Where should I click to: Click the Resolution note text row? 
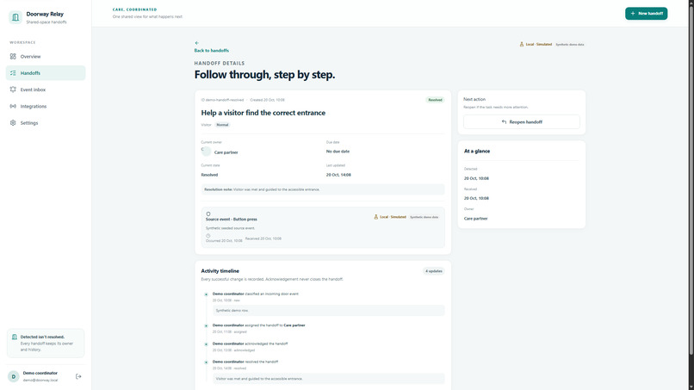click(323, 189)
